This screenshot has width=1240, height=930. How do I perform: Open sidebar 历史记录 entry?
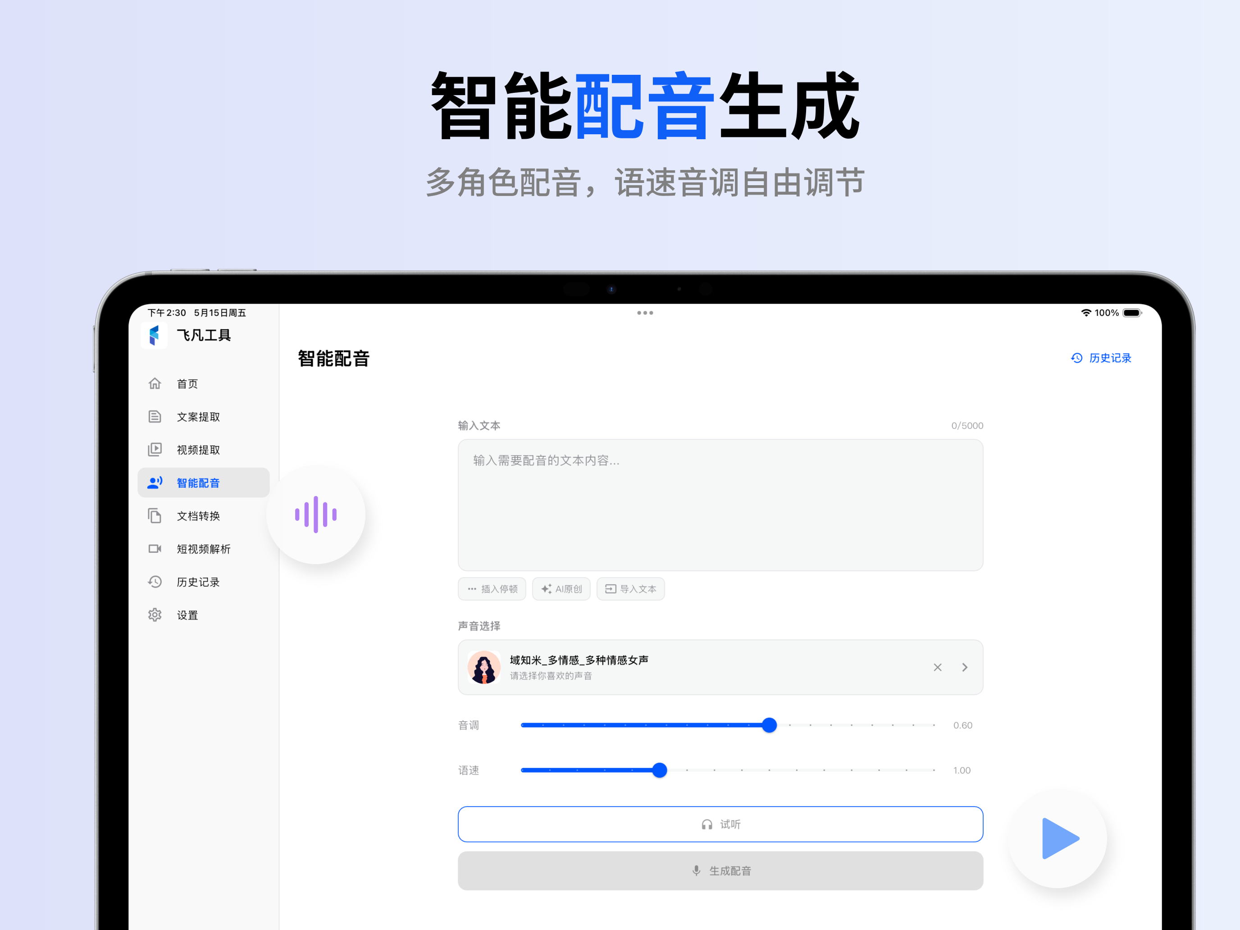click(204, 582)
